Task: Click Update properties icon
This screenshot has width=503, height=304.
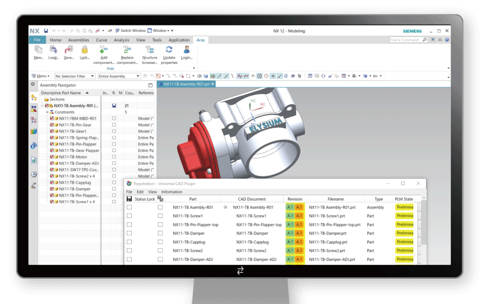Action: click(x=169, y=49)
